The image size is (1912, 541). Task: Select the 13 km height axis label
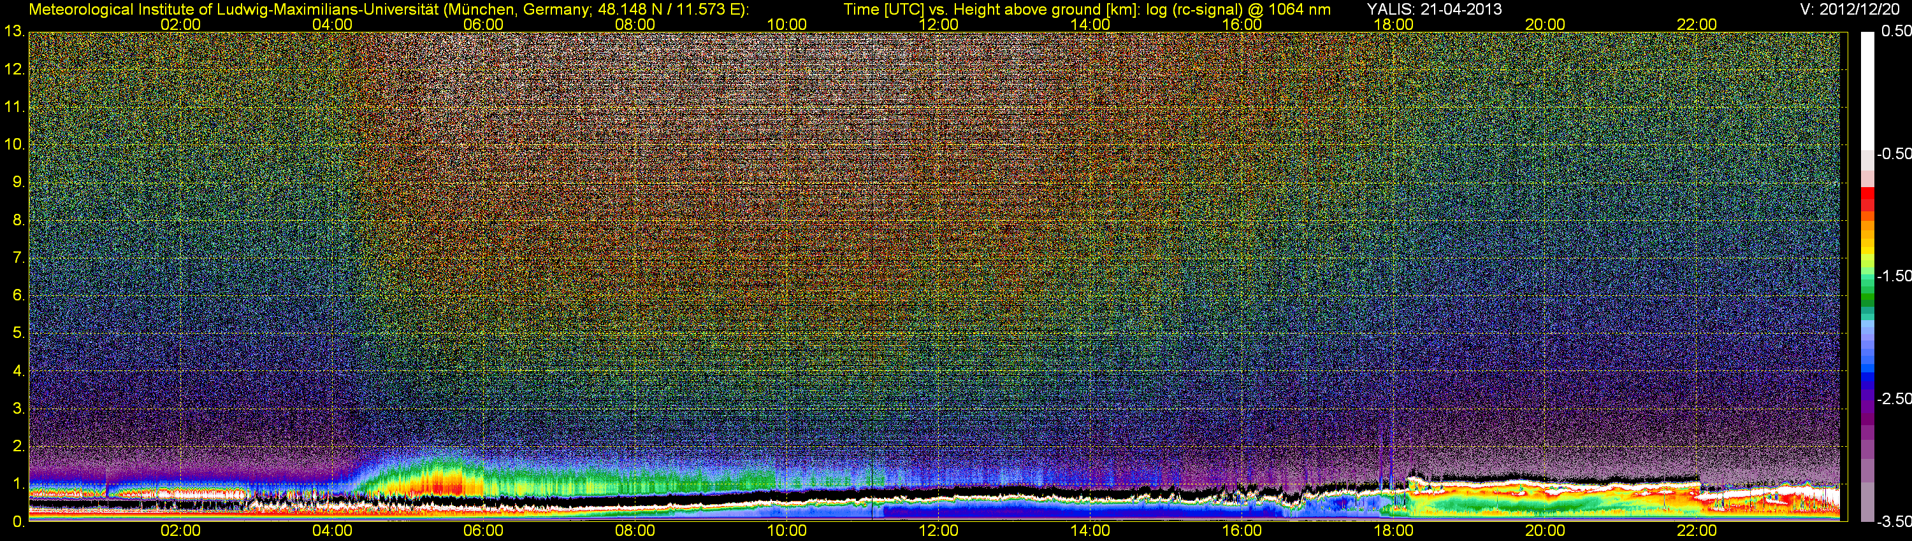click(x=14, y=32)
